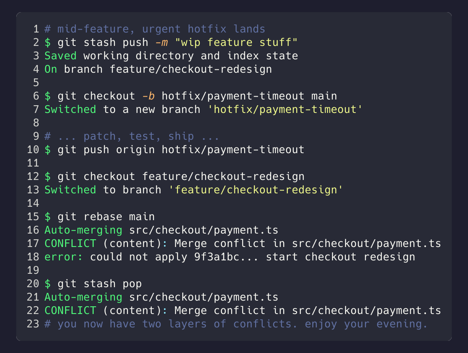Image resolution: width=468 pixels, height=353 pixels.
Task: Click "Auto-merging" on line 16
Action: coord(83,230)
